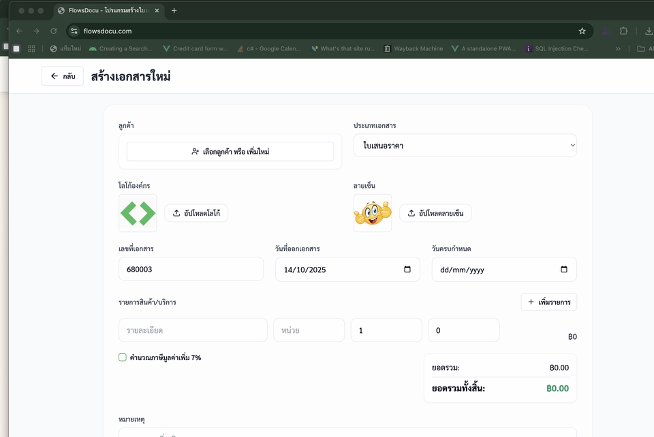Open the browser downloads icon
This screenshot has width=654, height=437.
(x=648, y=31)
